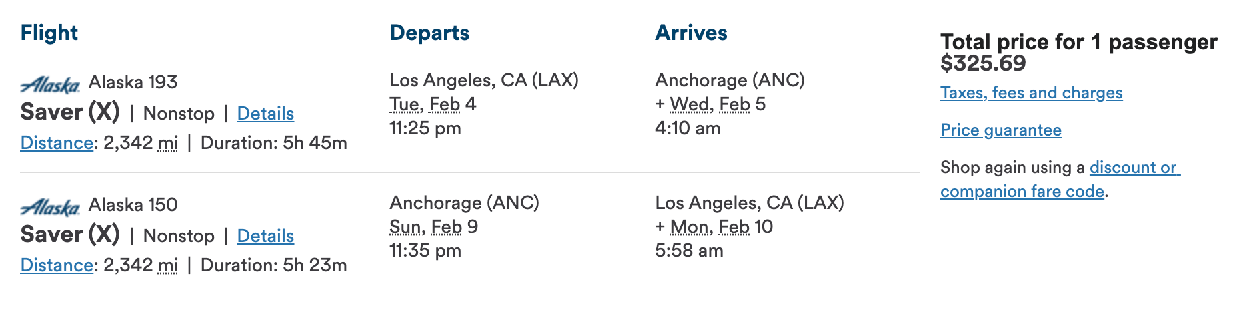The image size is (1247, 310).
Task: Click the "Sun" abbreviation in the return departure
Action: [x=405, y=227]
